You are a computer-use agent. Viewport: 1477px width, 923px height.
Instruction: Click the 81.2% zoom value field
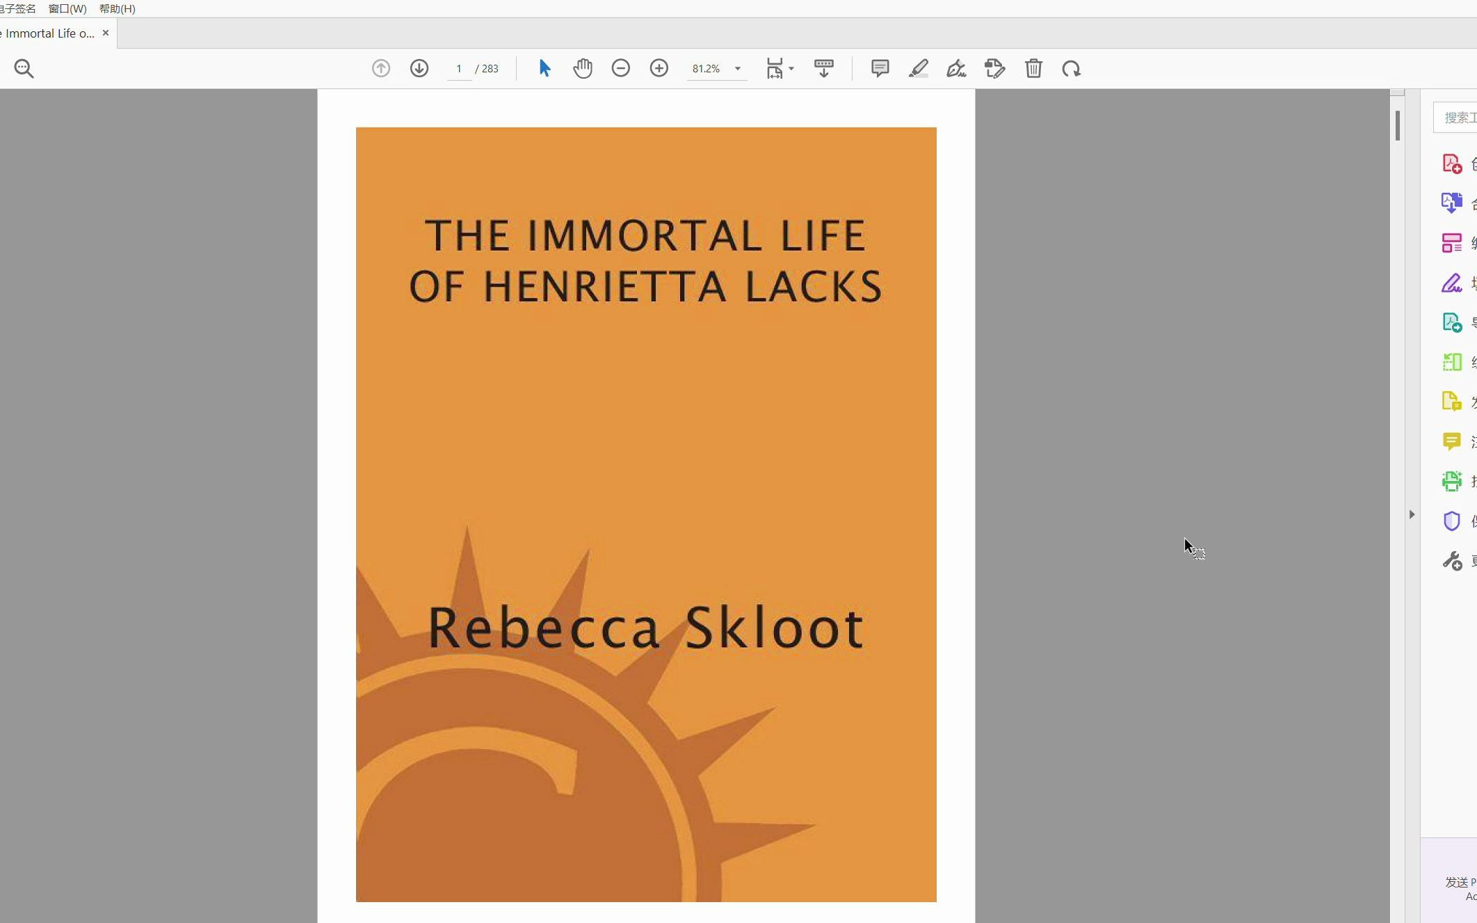(x=707, y=69)
